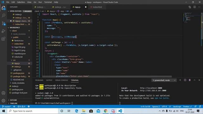Open favicon.ico in explorer tree
Viewport: 203px width, 114px height.
coord(19,41)
